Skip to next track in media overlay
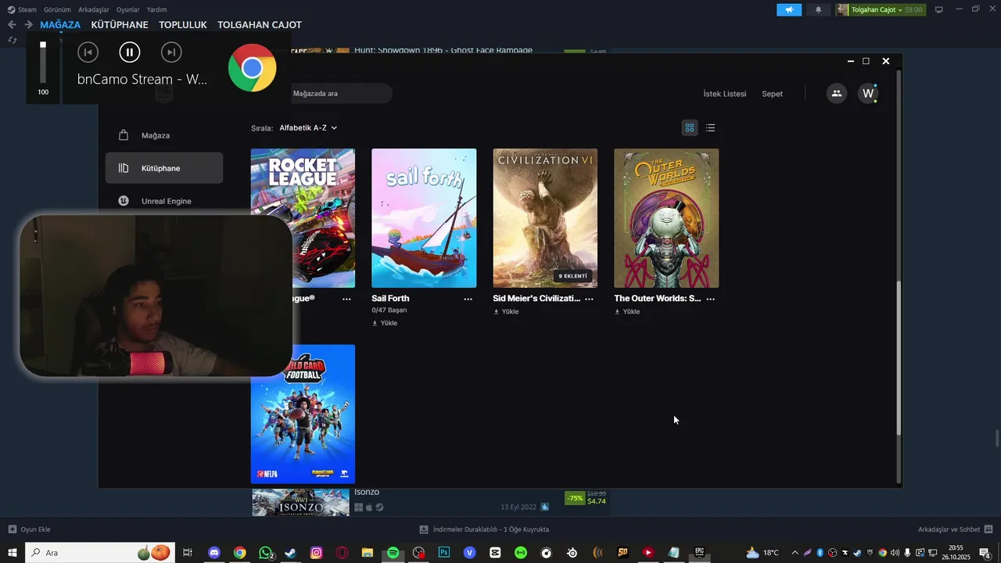The height and width of the screenshot is (563, 1001). point(171,52)
